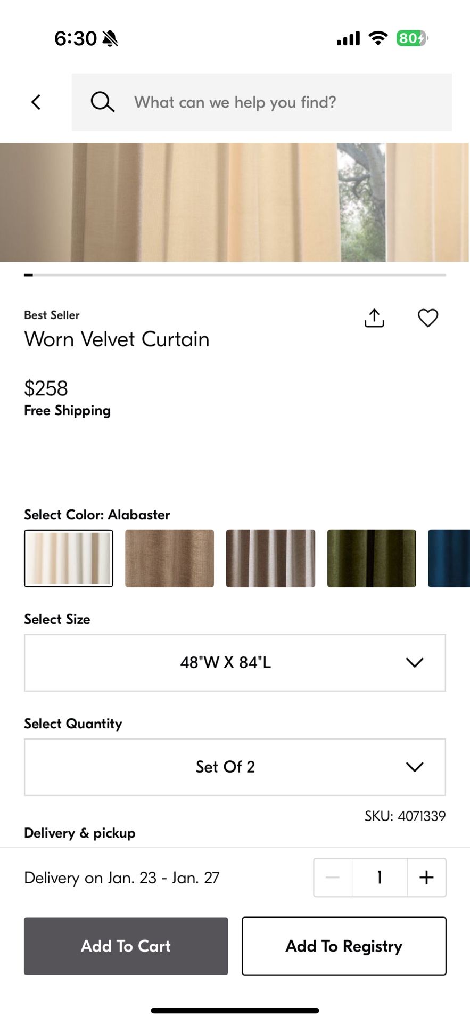Tap Add To Registry
The width and height of the screenshot is (470, 1023).
tap(343, 946)
